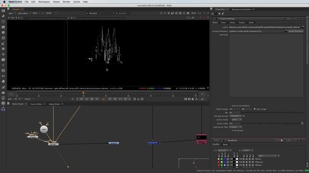Screen dimensions: 309x173
Task: Open the Merge nodes menu
Action: pos(3,49)
